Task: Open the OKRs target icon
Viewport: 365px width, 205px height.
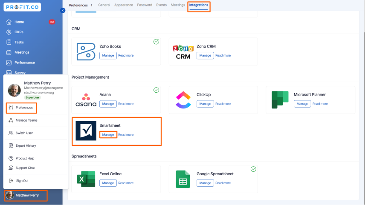Action: (9, 32)
